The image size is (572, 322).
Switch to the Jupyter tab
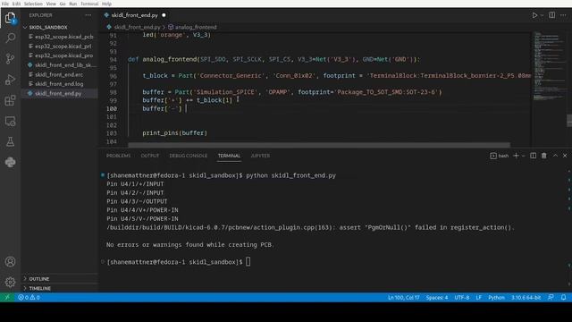pyautogui.click(x=260, y=156)
